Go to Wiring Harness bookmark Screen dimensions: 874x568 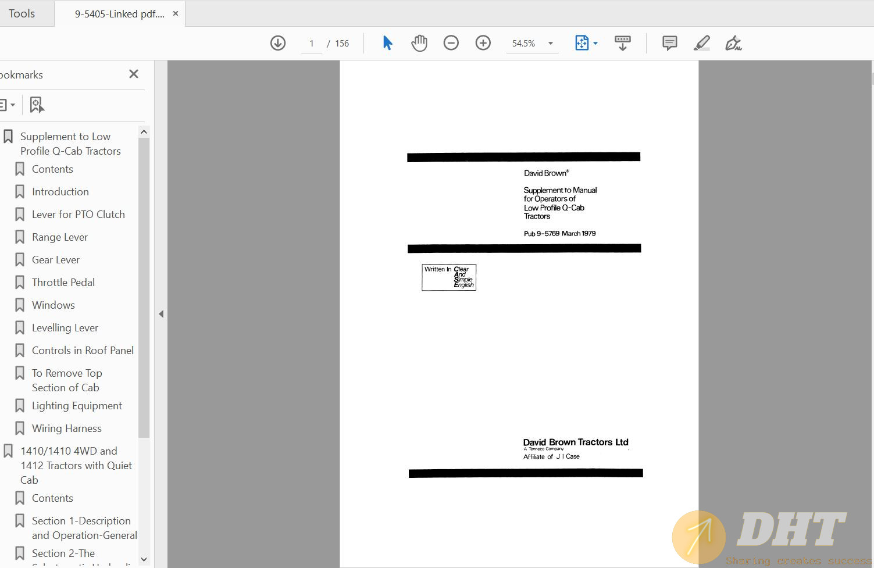pos(67,428)
